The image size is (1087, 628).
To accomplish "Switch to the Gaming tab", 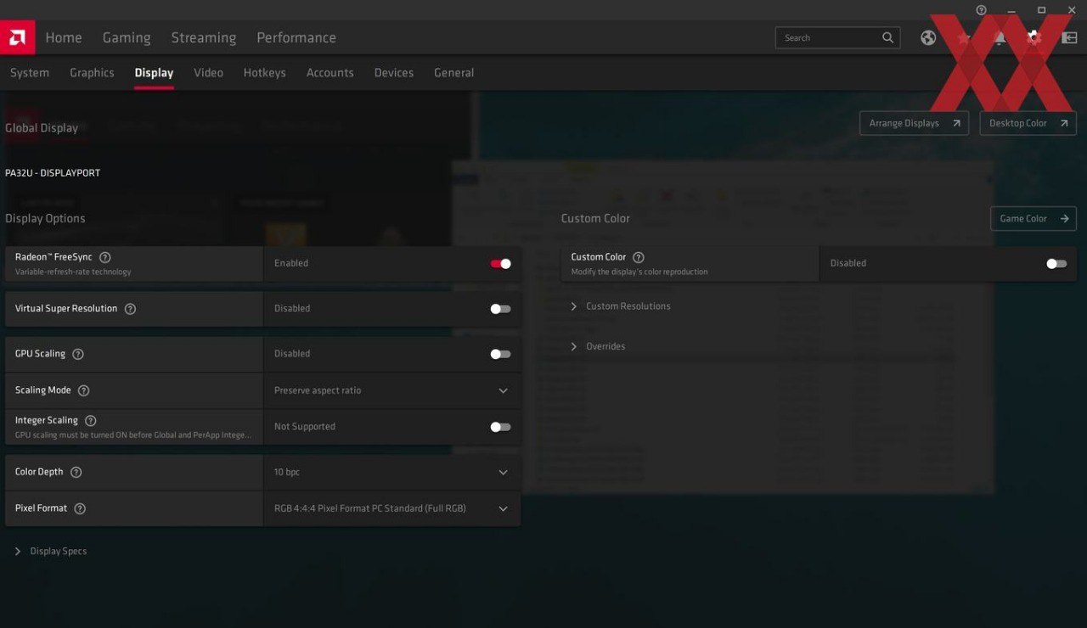I will pos(127,37).
